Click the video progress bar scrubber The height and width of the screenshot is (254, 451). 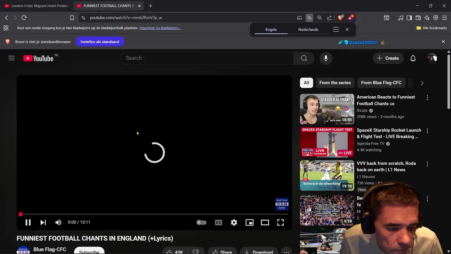tap(20, 214)
